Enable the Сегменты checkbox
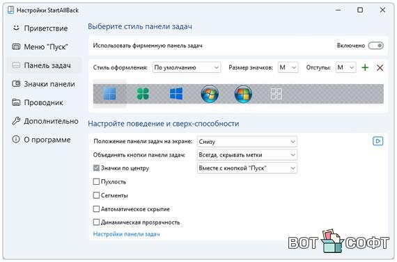 (x=96, y=195)
